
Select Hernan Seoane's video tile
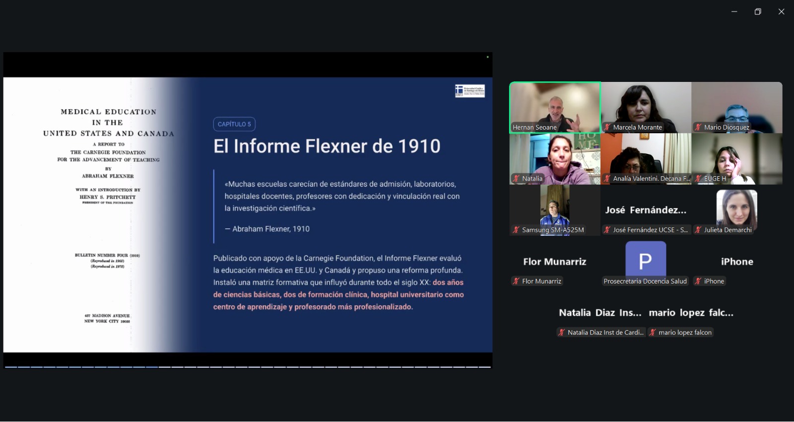(555, 107)
